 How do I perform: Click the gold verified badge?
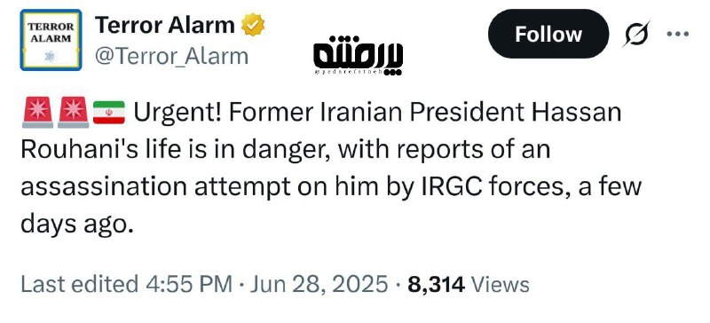(253, 25)
